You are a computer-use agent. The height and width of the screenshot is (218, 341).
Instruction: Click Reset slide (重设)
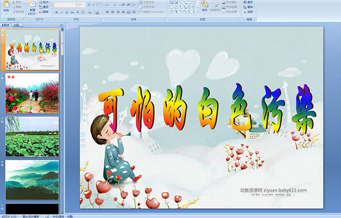click(x=44, y=7)
